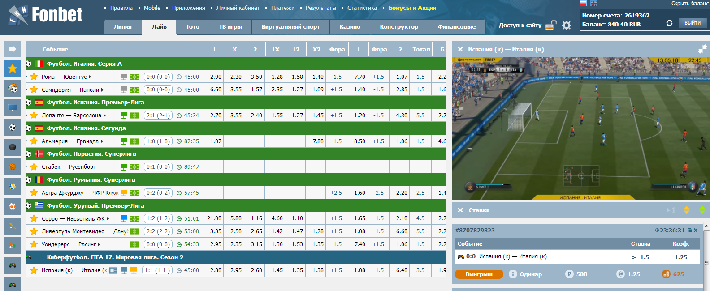Switch language to Russian flag
Viewport: 710px width, 291px height.
pyautogui.click(x=583, y=3)
